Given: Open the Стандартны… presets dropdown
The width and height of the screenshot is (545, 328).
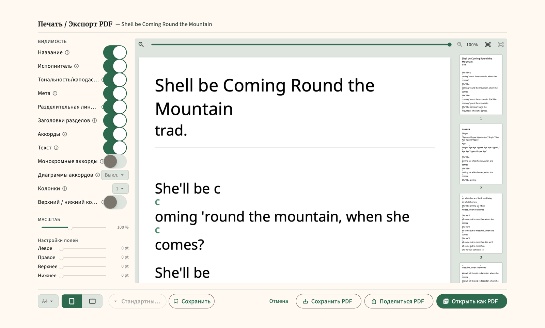Looking at the screenshot, I should (137, 301).
